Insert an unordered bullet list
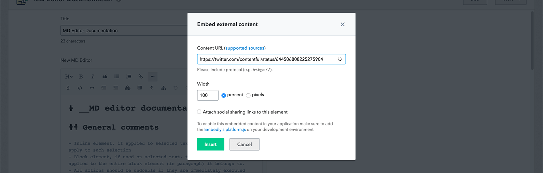 pos(117,76)
